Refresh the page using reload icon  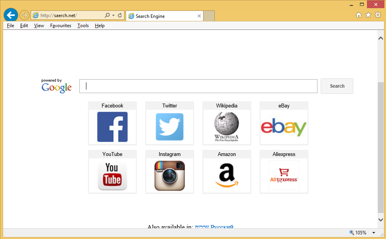click(120, 16)
